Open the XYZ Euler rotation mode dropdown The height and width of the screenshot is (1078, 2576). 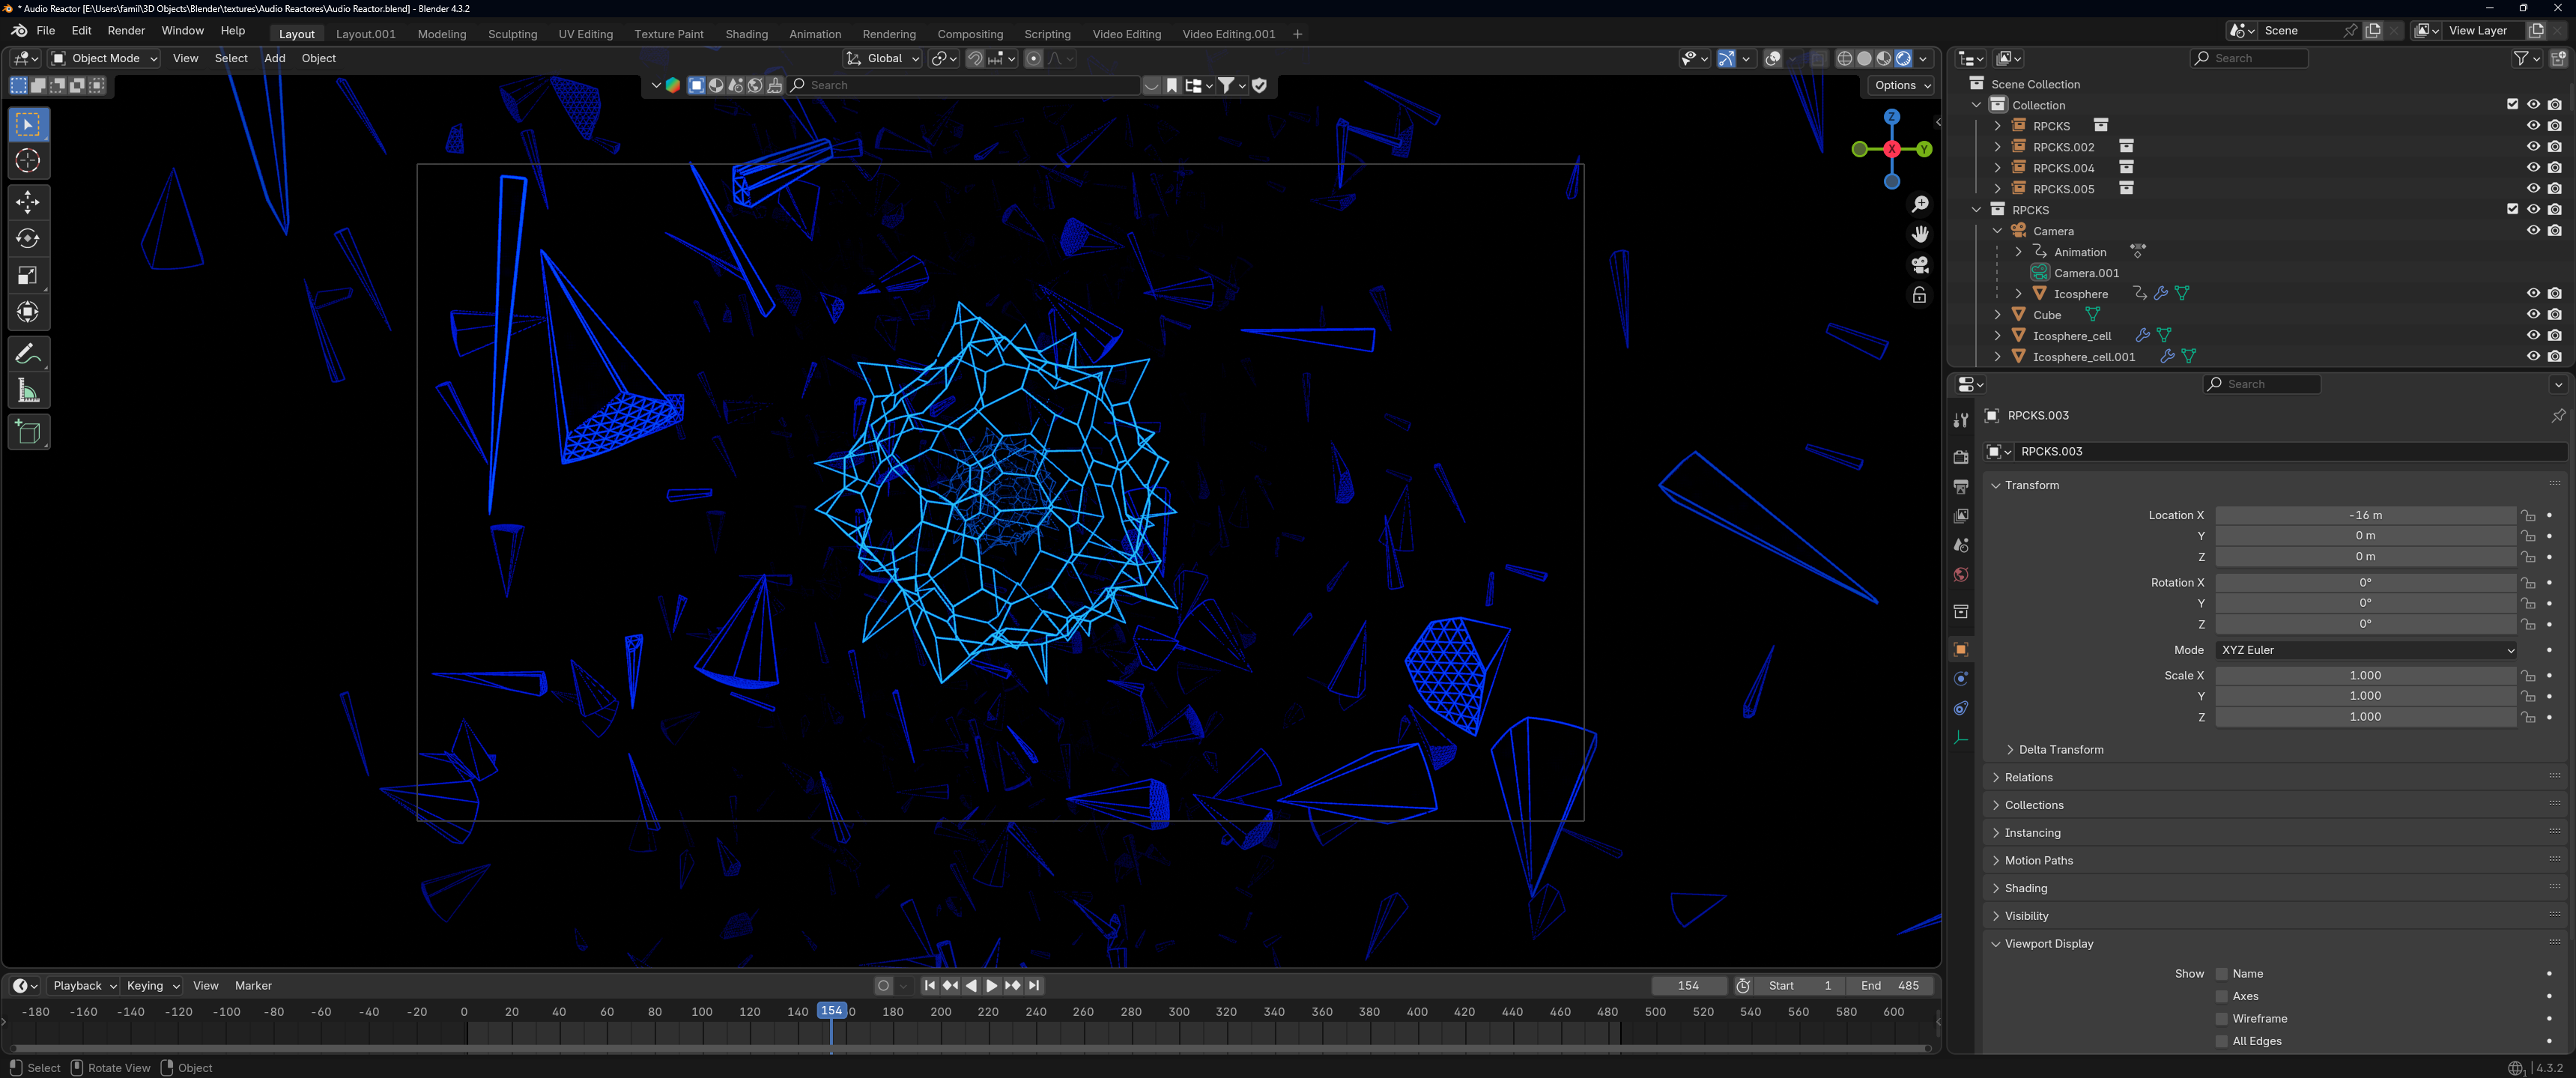coord(2364,650)
